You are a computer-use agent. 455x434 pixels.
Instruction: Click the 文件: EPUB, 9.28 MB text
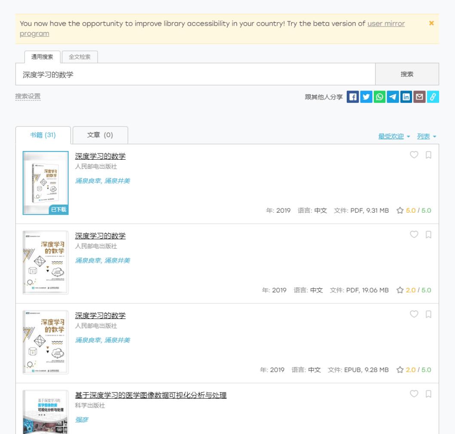click(x=358, y=370)
